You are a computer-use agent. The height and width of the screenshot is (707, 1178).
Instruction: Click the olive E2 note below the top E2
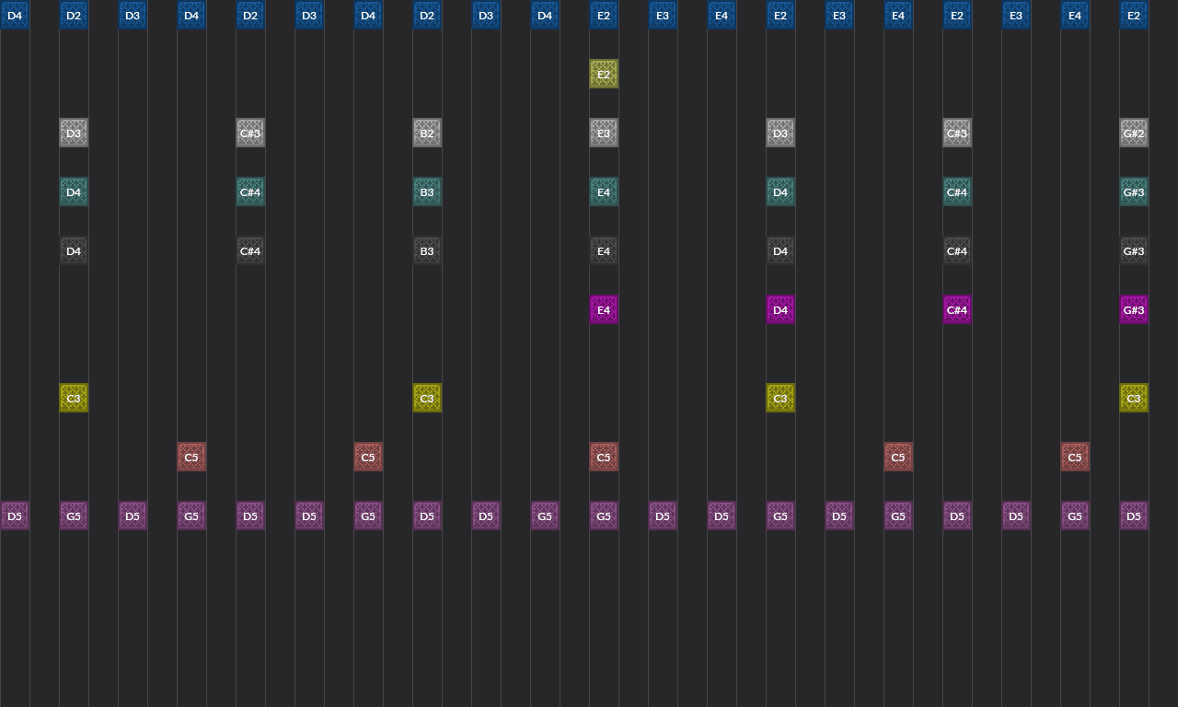[604, 74]
